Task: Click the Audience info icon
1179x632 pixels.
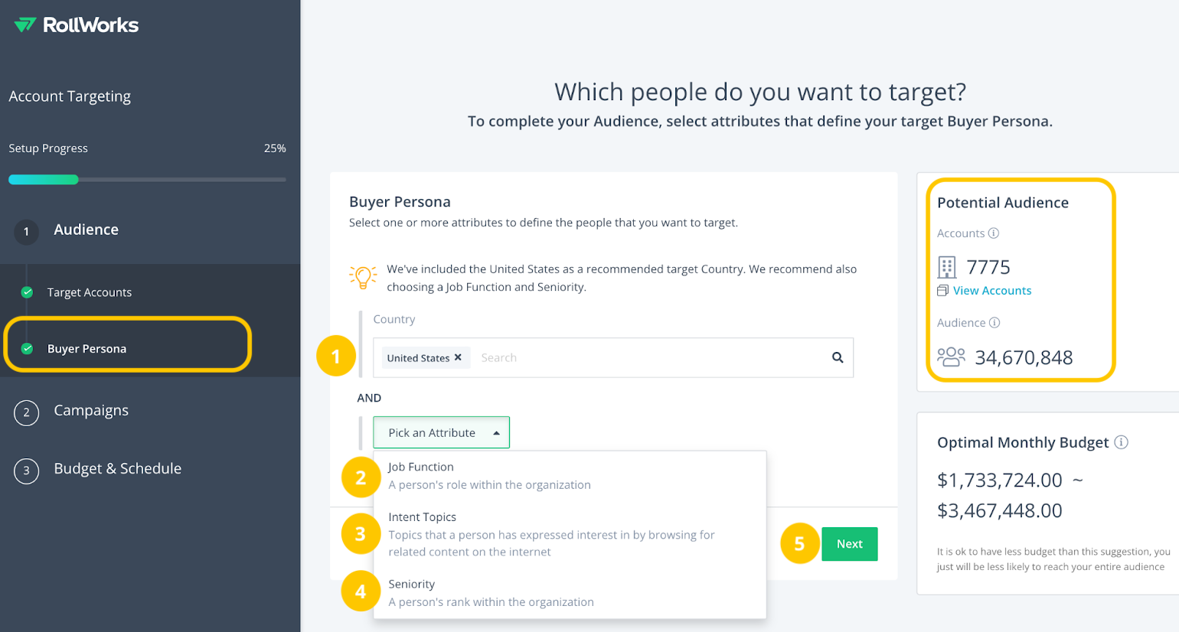Action: tap(994, 323)
